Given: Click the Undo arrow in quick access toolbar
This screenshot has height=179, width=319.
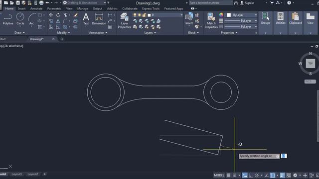Looking at the screenshot, I should tap(47, 3).
